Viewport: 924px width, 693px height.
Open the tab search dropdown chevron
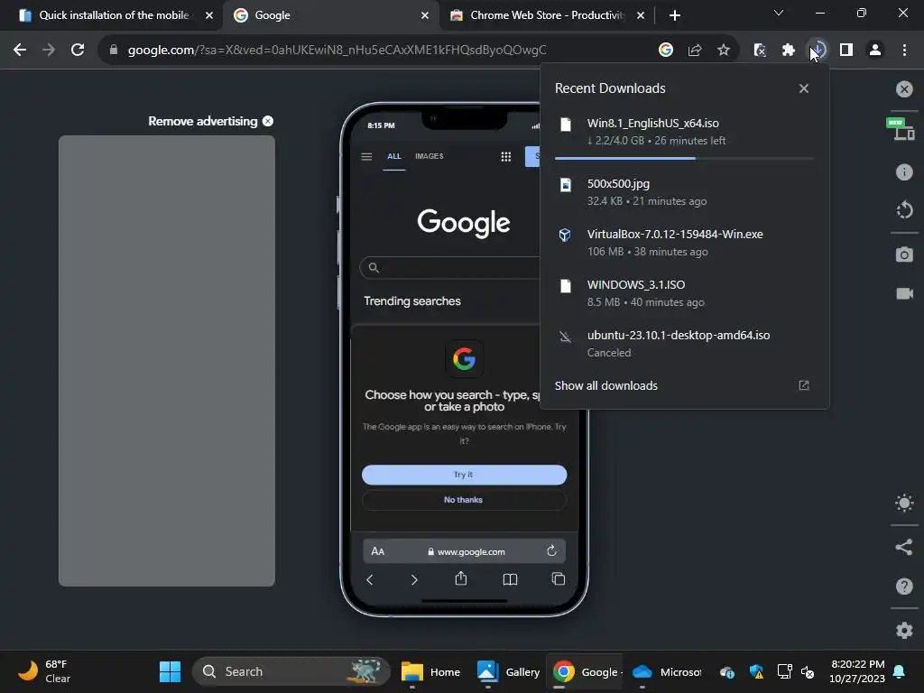pyautogui.click(x=779, y=13)
